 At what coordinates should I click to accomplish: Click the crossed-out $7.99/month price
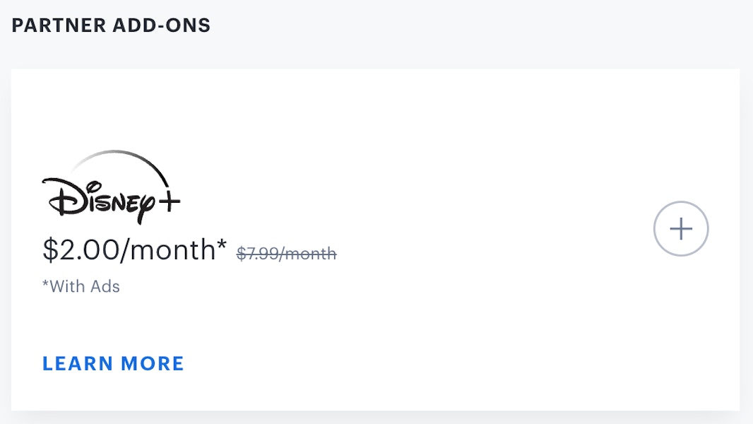286,254
